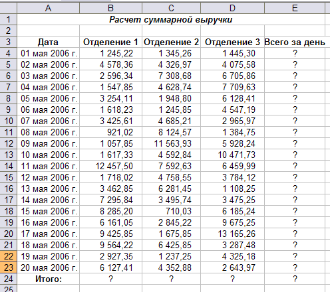This screenshot has height=292, width=330.
Task: Select column A header
Action: [48, 8]
